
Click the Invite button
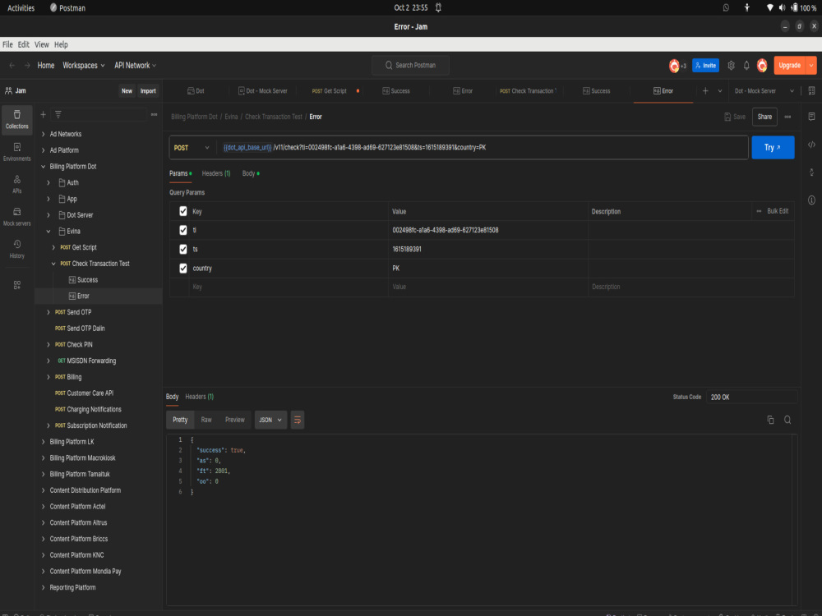tap(705, 66)
